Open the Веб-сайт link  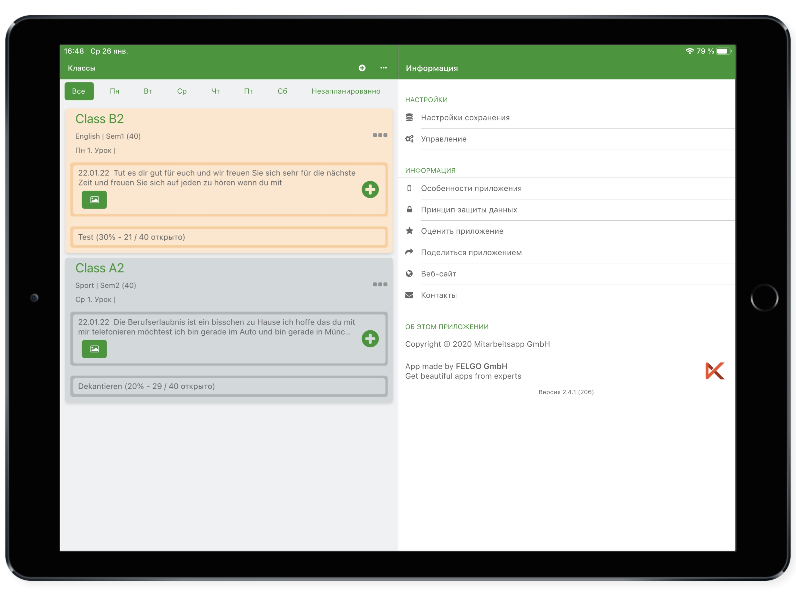click(x=438, y=274)
